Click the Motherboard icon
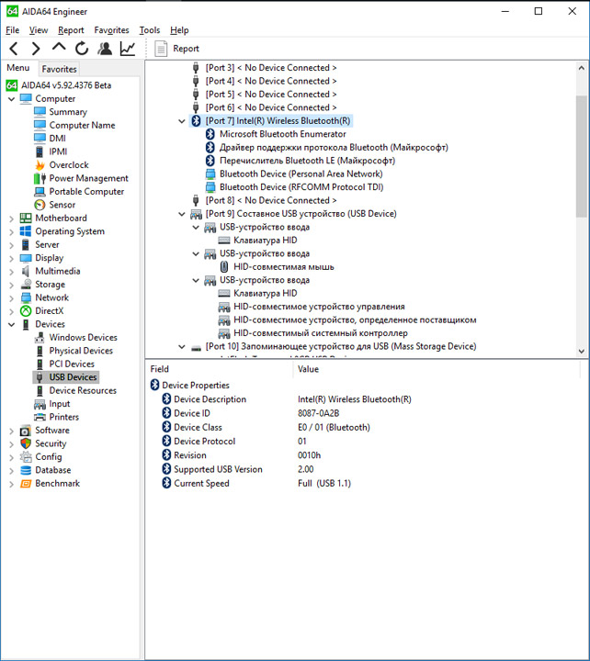This screenshot has width=590, height=661. [x=26, y=218]
